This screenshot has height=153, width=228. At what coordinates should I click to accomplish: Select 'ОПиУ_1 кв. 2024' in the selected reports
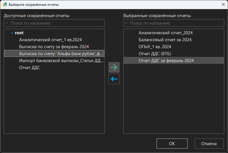(x=155, y=47)
